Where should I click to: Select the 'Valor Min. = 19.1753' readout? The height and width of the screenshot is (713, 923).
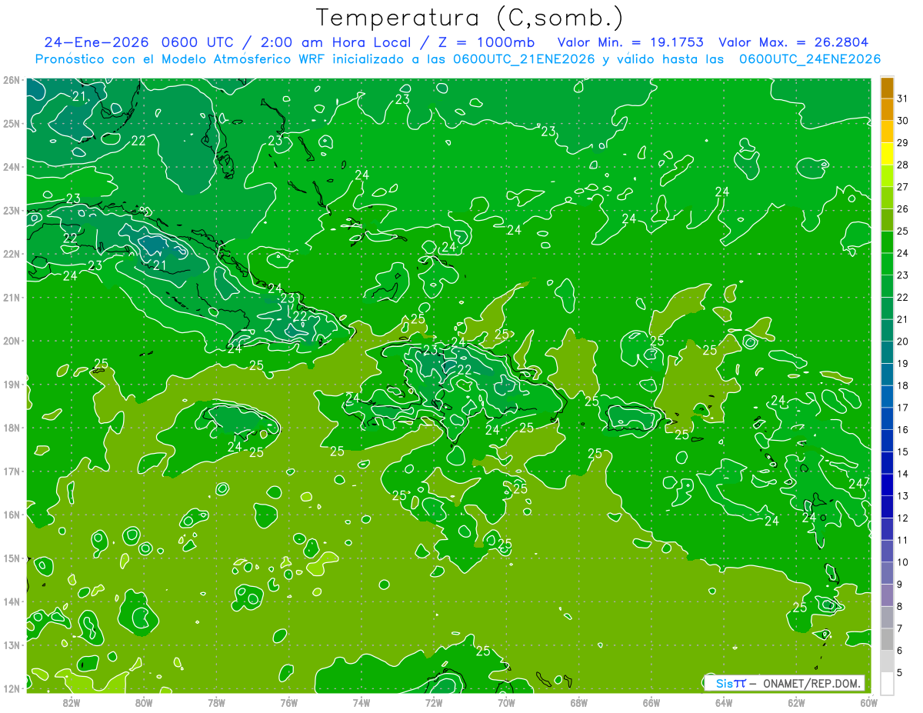point(632,42)
